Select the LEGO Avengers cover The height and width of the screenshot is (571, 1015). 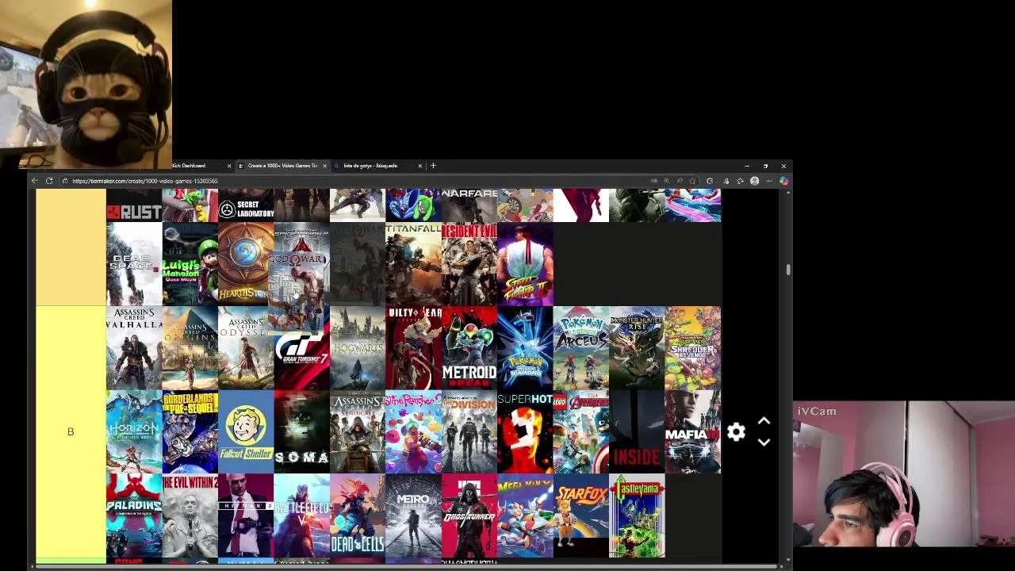coord(581,432)
